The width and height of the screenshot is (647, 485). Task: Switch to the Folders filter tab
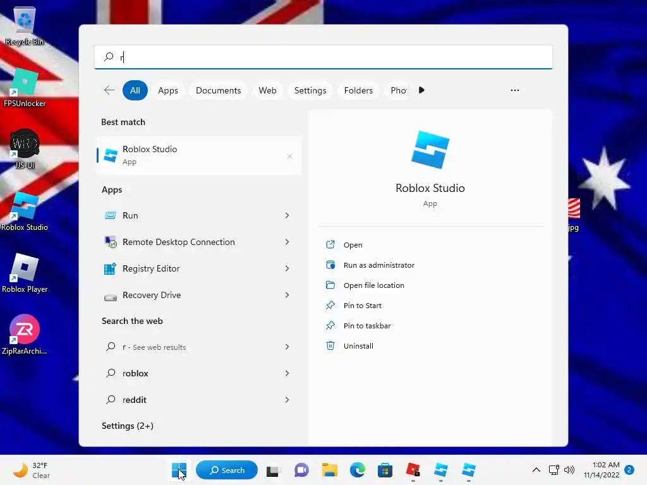click(x=358, y=90)
